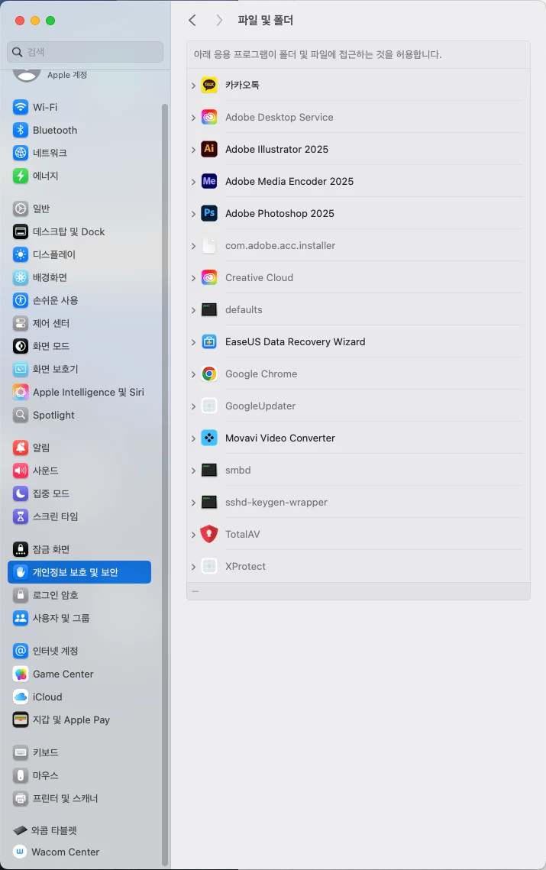Expand the defaults row chevron
Screen dimensions: 546x870
193,310
